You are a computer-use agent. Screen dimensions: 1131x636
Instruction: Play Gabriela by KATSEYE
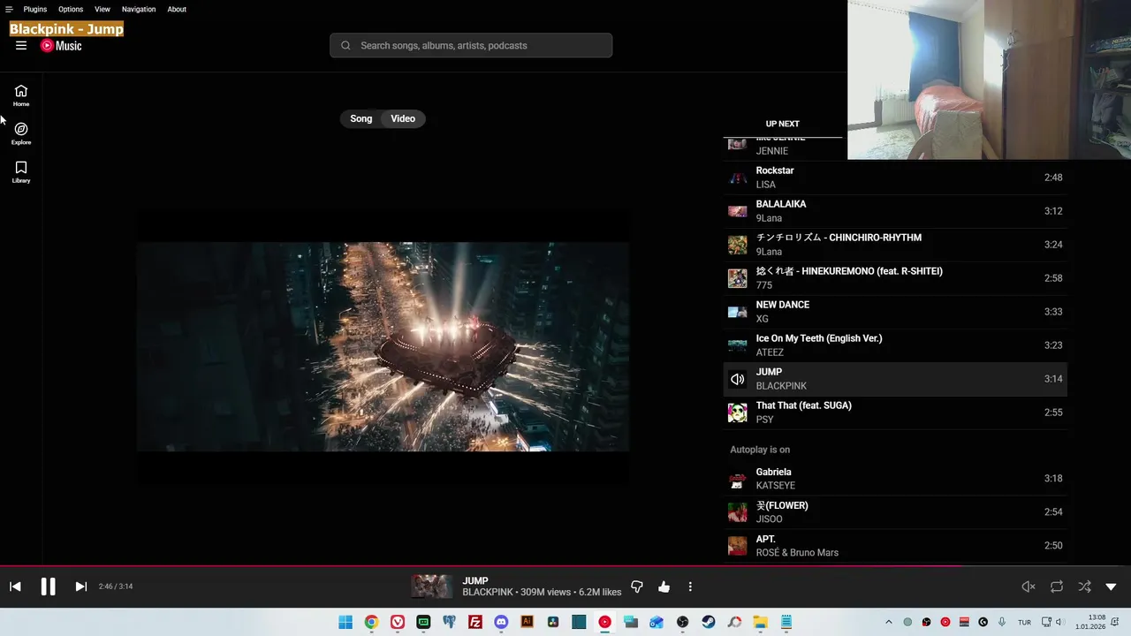coord(895,479)
